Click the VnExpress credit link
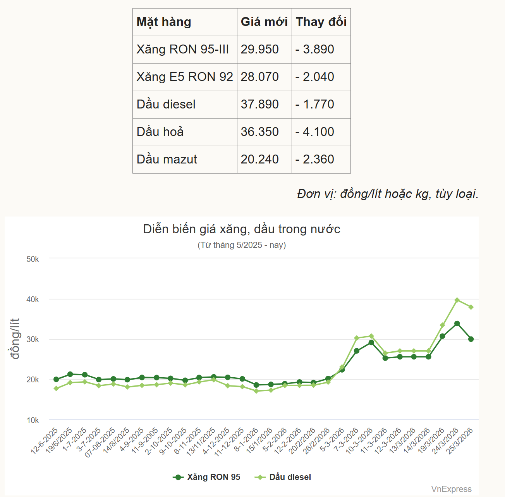Screen dimensions: 505x497 click(x=451, y=489)
